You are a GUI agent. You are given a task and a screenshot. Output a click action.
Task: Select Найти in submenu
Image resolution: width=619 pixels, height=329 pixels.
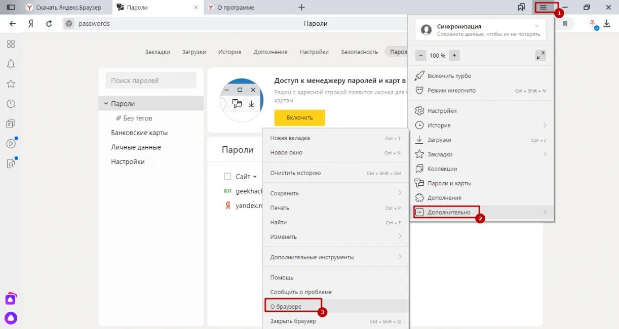coord(335,222)
